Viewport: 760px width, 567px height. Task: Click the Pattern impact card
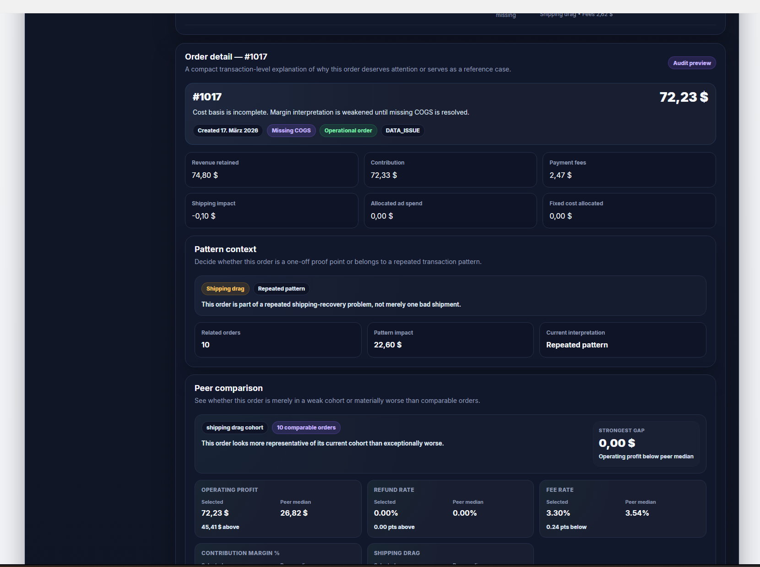click(450, 340)
